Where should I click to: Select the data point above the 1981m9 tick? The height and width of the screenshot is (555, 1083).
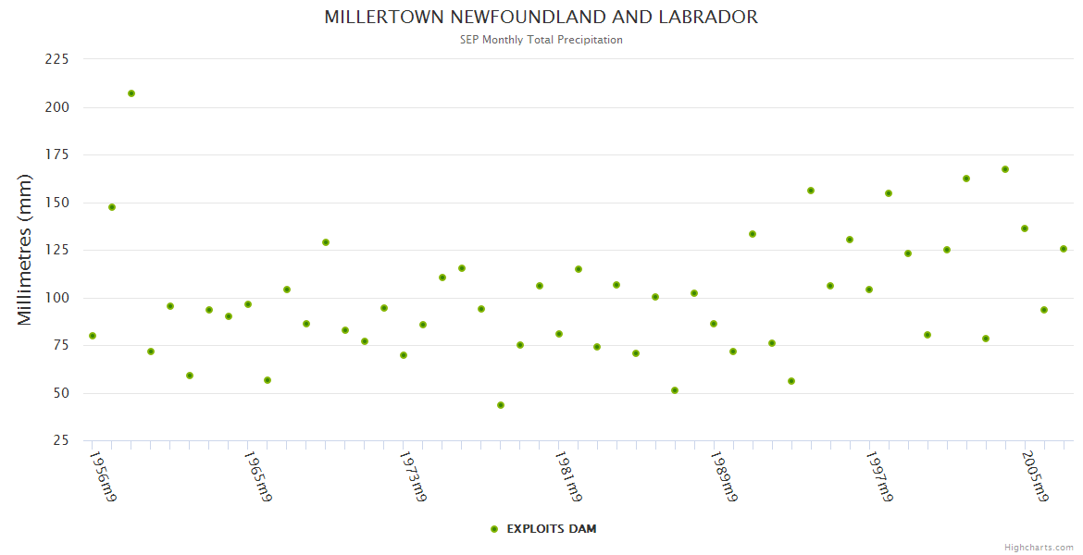(x=559, y=334)
